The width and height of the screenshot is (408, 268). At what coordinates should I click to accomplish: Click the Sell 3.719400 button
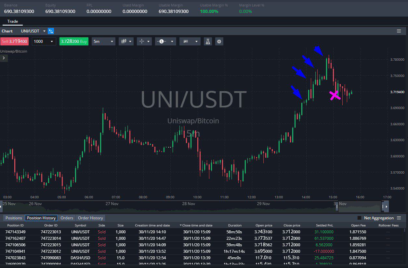pyautogui.click(x=15, y=42)
